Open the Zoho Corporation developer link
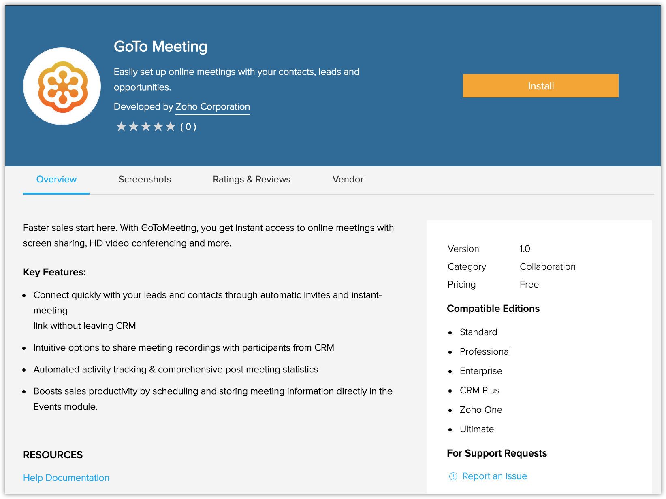 [212, 107]
